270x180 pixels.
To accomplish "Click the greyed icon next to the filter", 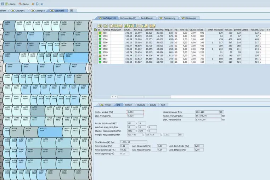I will pyautogui.click(x=140, y=26).
